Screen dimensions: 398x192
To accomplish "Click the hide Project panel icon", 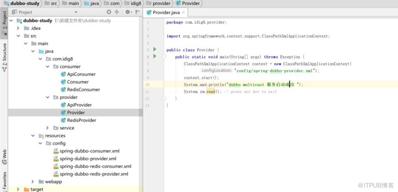I will click(137, 12).
